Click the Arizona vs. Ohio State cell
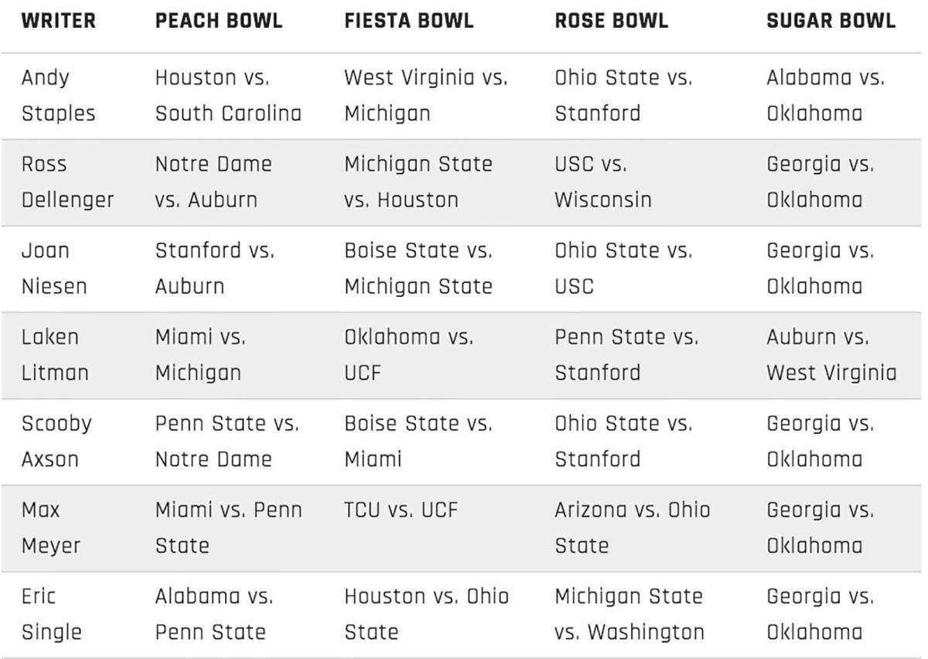Viewport: 928px width, 659px height. pyautogui.click(x=632, y=528)
